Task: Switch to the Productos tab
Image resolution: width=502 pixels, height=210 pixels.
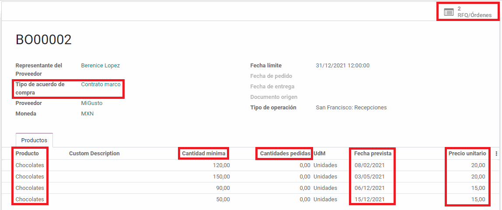Action: pyautogui.click(x=34, y=140)
